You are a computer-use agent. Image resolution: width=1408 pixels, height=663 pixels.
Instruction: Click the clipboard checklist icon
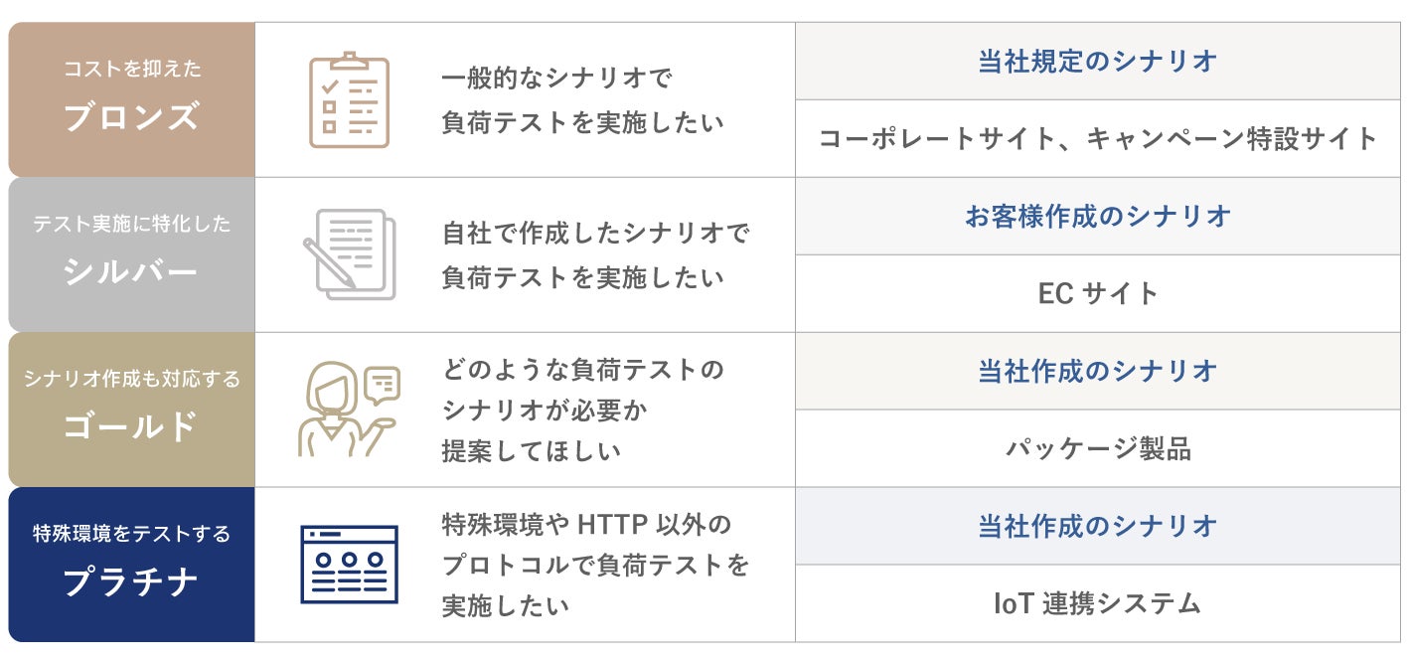pyautogui.click(x=349, y=100)
